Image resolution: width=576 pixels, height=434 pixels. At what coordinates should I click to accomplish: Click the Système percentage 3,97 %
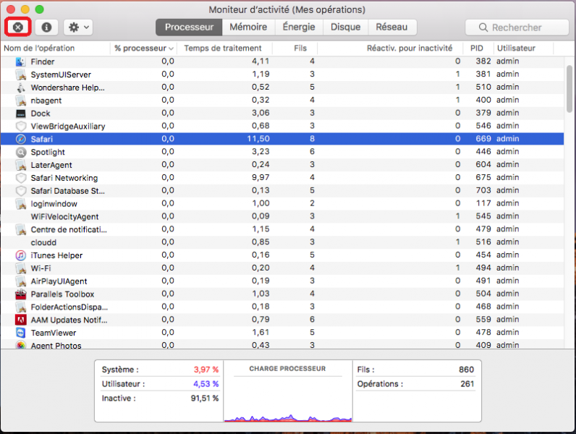[206, 370]
